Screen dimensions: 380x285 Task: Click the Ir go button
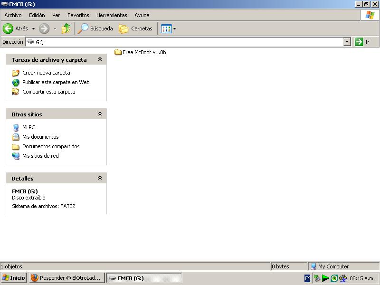[x=362, y=42]
